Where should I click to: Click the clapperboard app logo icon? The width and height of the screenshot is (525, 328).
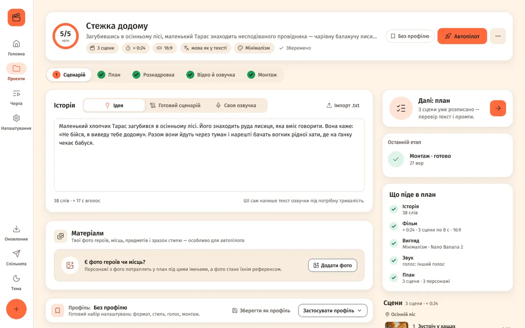coord(17,17)
